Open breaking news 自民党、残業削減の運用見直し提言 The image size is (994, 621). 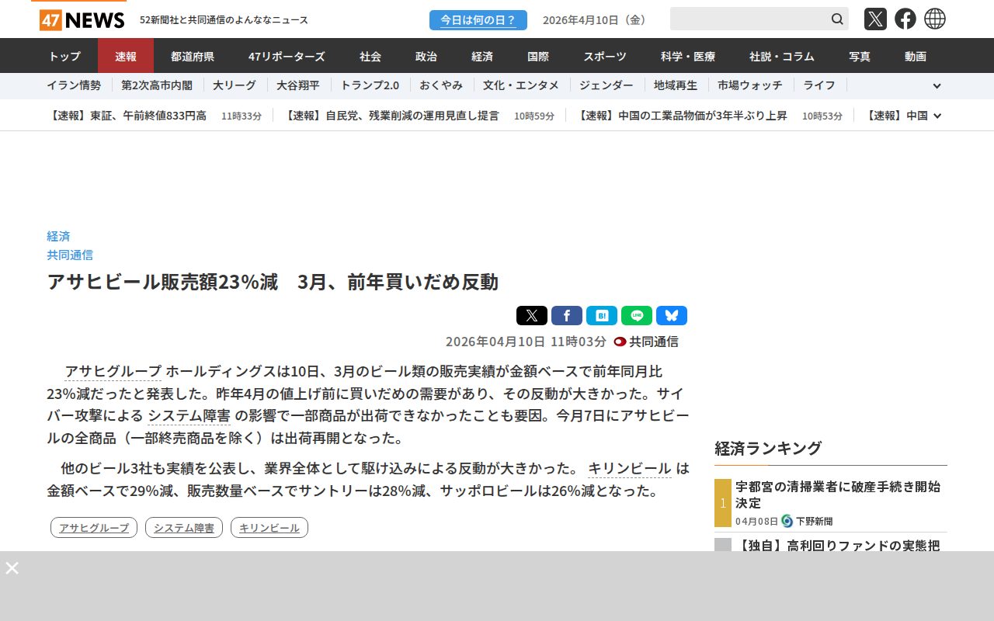(391, 116)
